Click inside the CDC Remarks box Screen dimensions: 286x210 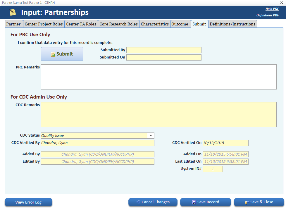point(158,114)
